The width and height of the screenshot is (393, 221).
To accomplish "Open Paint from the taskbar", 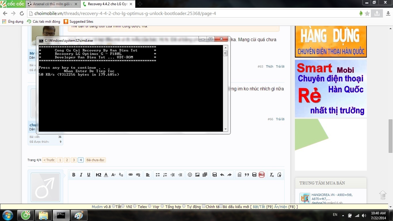I will tap(79, 215).
